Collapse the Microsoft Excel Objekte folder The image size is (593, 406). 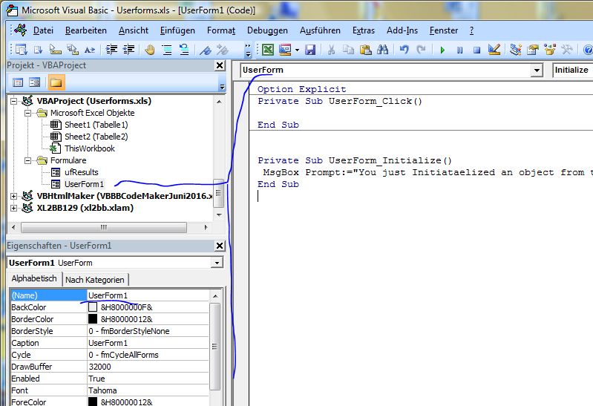[x=27, y=113]
